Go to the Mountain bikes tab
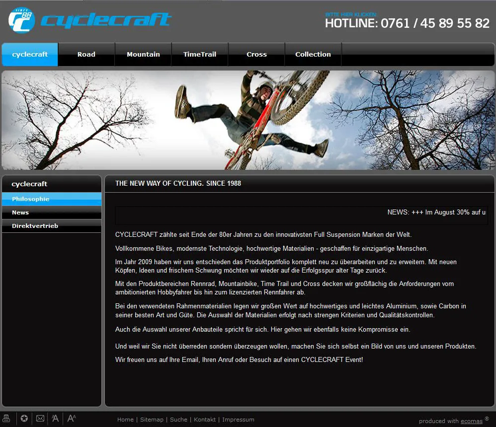 click(143, 55)
